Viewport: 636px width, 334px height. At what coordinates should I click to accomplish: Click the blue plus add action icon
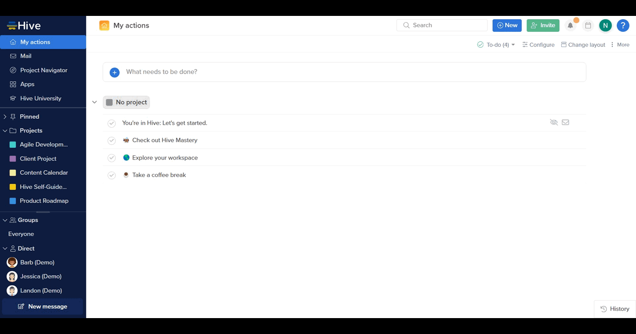point(114,72)
